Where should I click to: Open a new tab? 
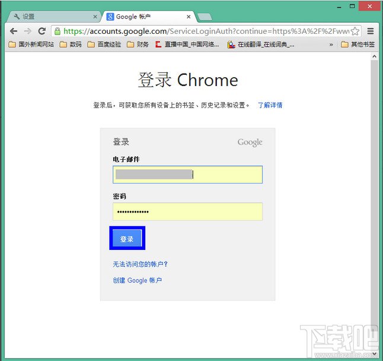(205, 17)
